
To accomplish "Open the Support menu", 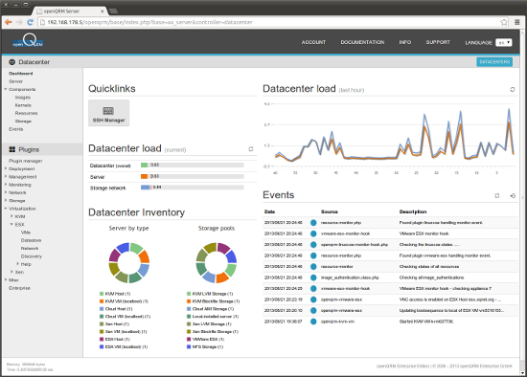I will [438, 42].
